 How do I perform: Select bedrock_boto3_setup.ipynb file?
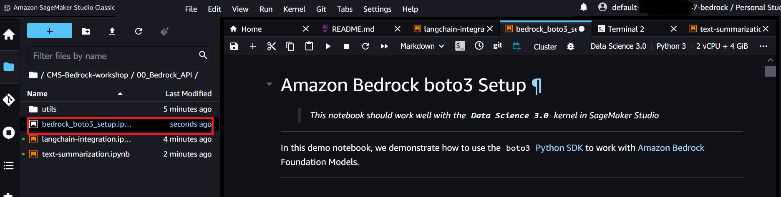(120, 124)
